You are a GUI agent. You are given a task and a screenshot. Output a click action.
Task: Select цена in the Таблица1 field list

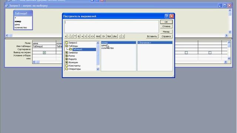coord(17,24)
